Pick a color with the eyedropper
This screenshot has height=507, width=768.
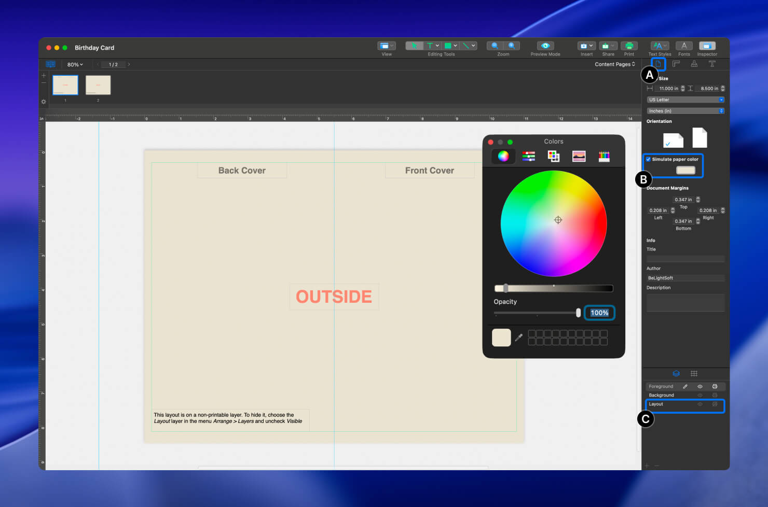(x=519, y=337)
